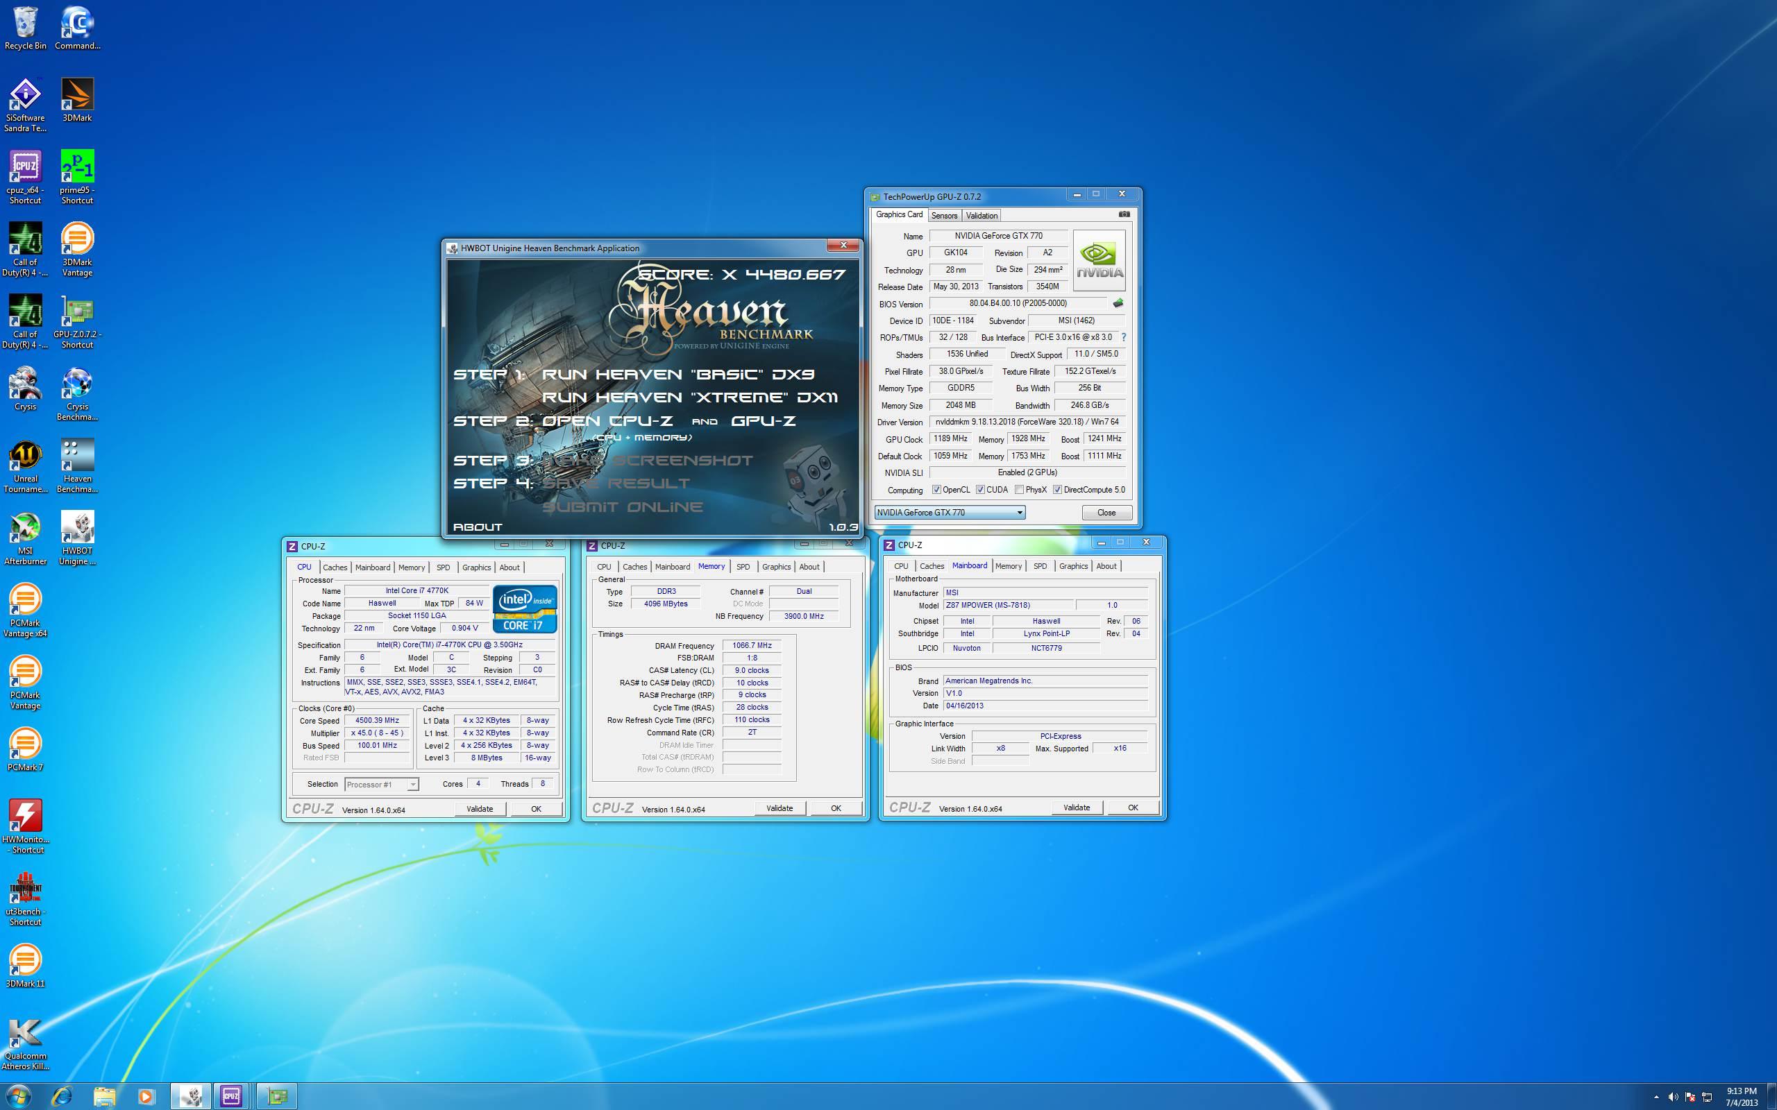Open the Recycle Bin desktop icon
This screenshot has height=1110, width=1777.
pyautogui.click(x=25, y=28)
